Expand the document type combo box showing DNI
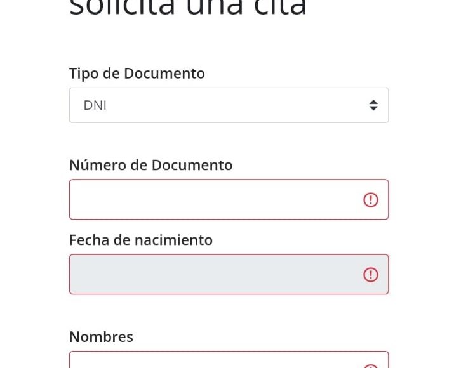Screen dimensions: 454x368 pyautogui.click(x=229, y=105)
